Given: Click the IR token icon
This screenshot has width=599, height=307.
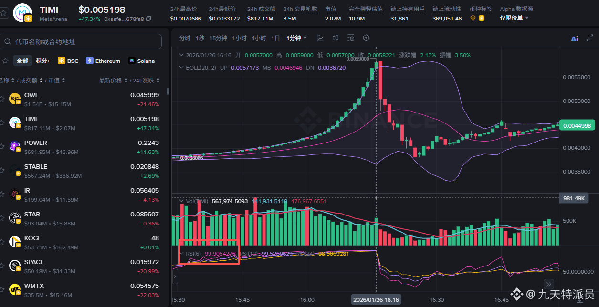Looking at the screenshot, I should pyautogui.click(x=15, y=194).
